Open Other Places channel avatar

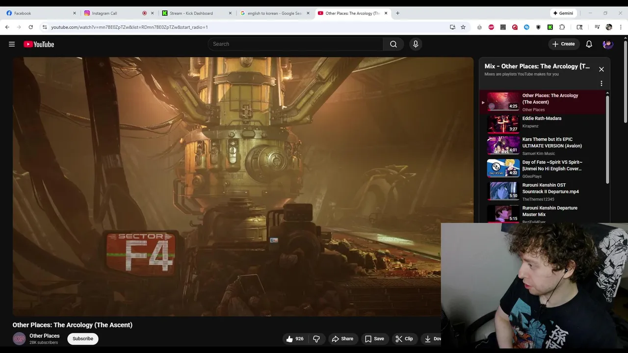point(19,339)
